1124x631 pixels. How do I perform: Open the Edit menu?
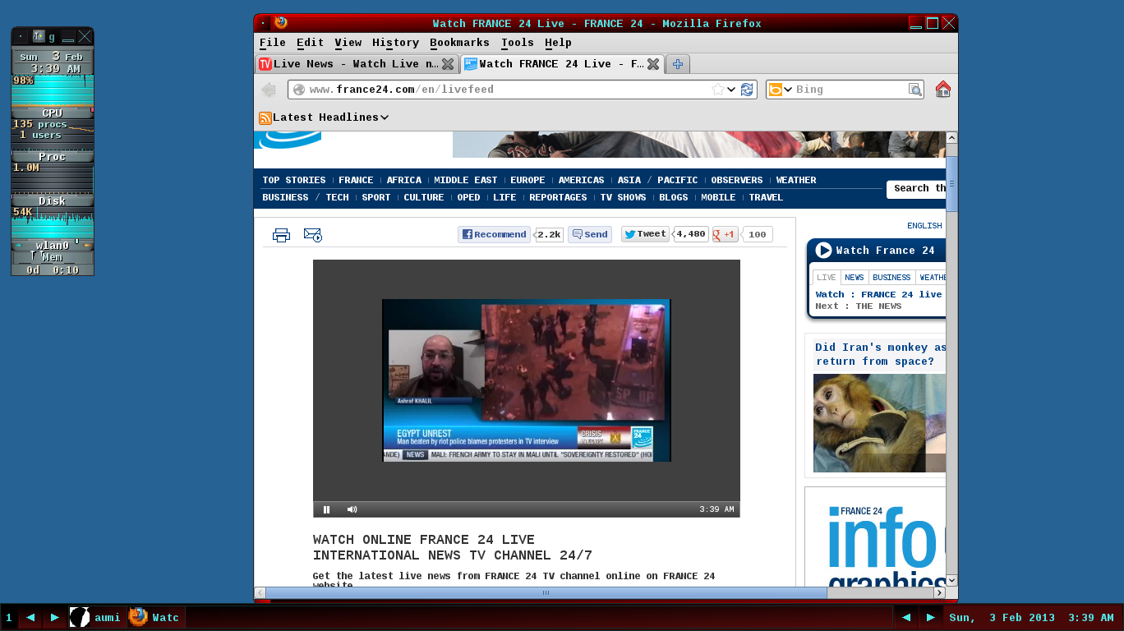point(310,43)
